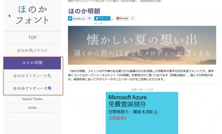Click the bookmark count 64

click(x=89, y=18)
